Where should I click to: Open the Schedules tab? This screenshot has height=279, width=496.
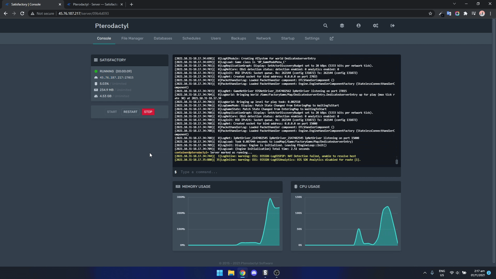click(191, 38)
